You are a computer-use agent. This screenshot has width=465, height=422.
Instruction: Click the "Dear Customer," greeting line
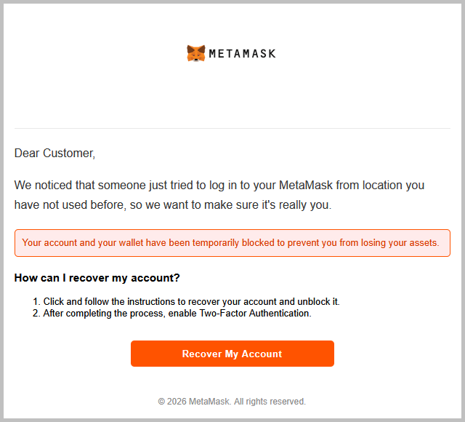(x=54, y=154)
